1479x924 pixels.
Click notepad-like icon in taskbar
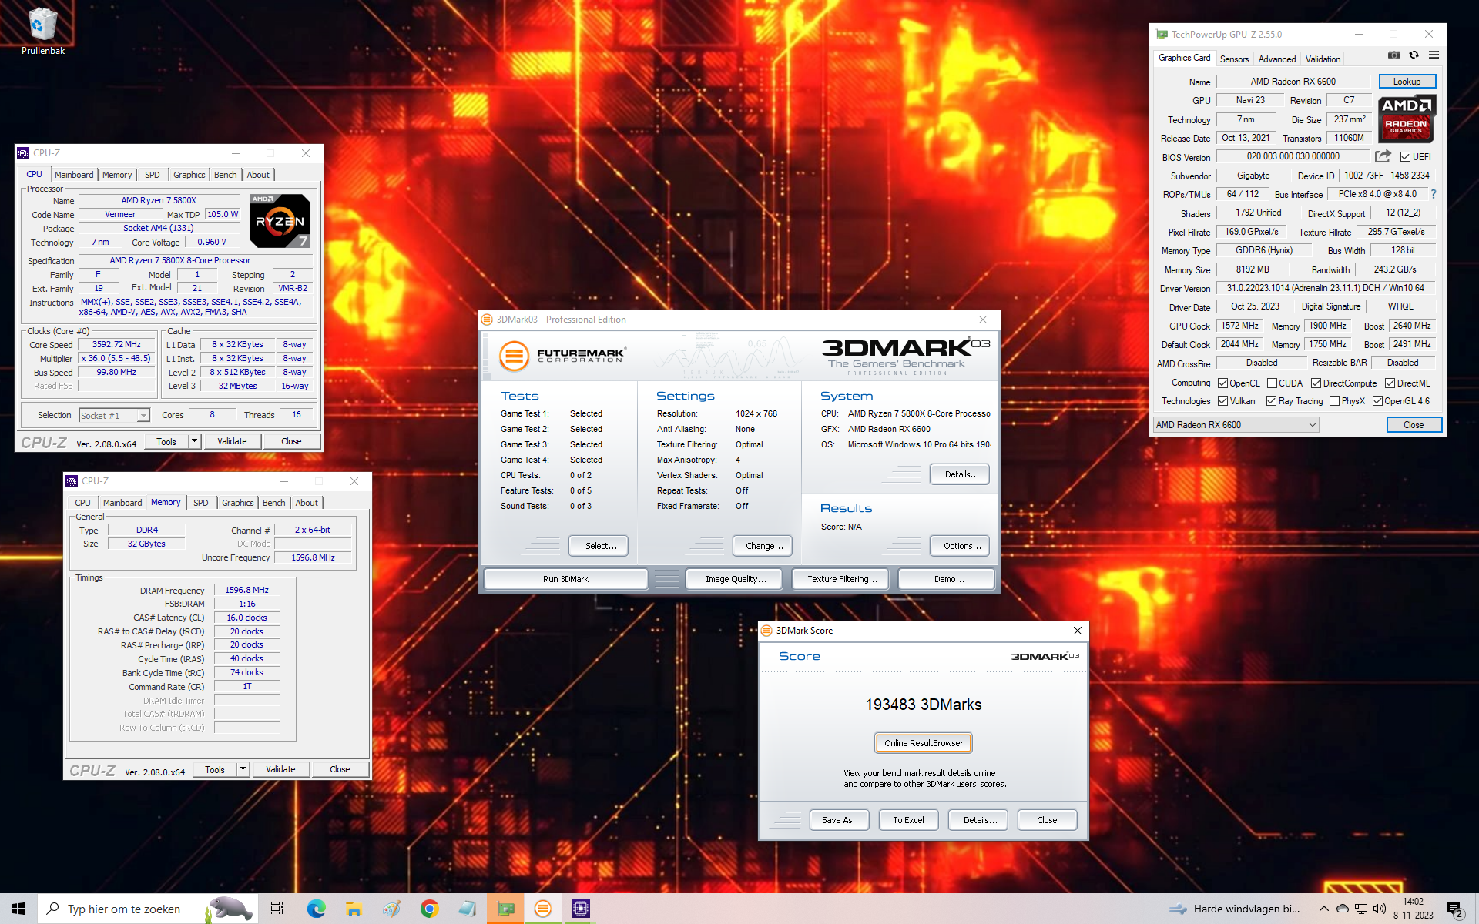467,909
